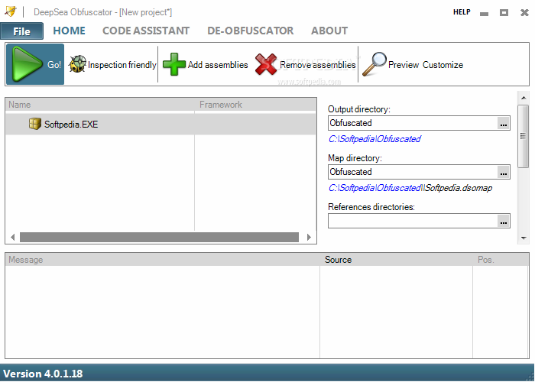Click the References directories text field

pyautogui.click(x=413, y=221)
